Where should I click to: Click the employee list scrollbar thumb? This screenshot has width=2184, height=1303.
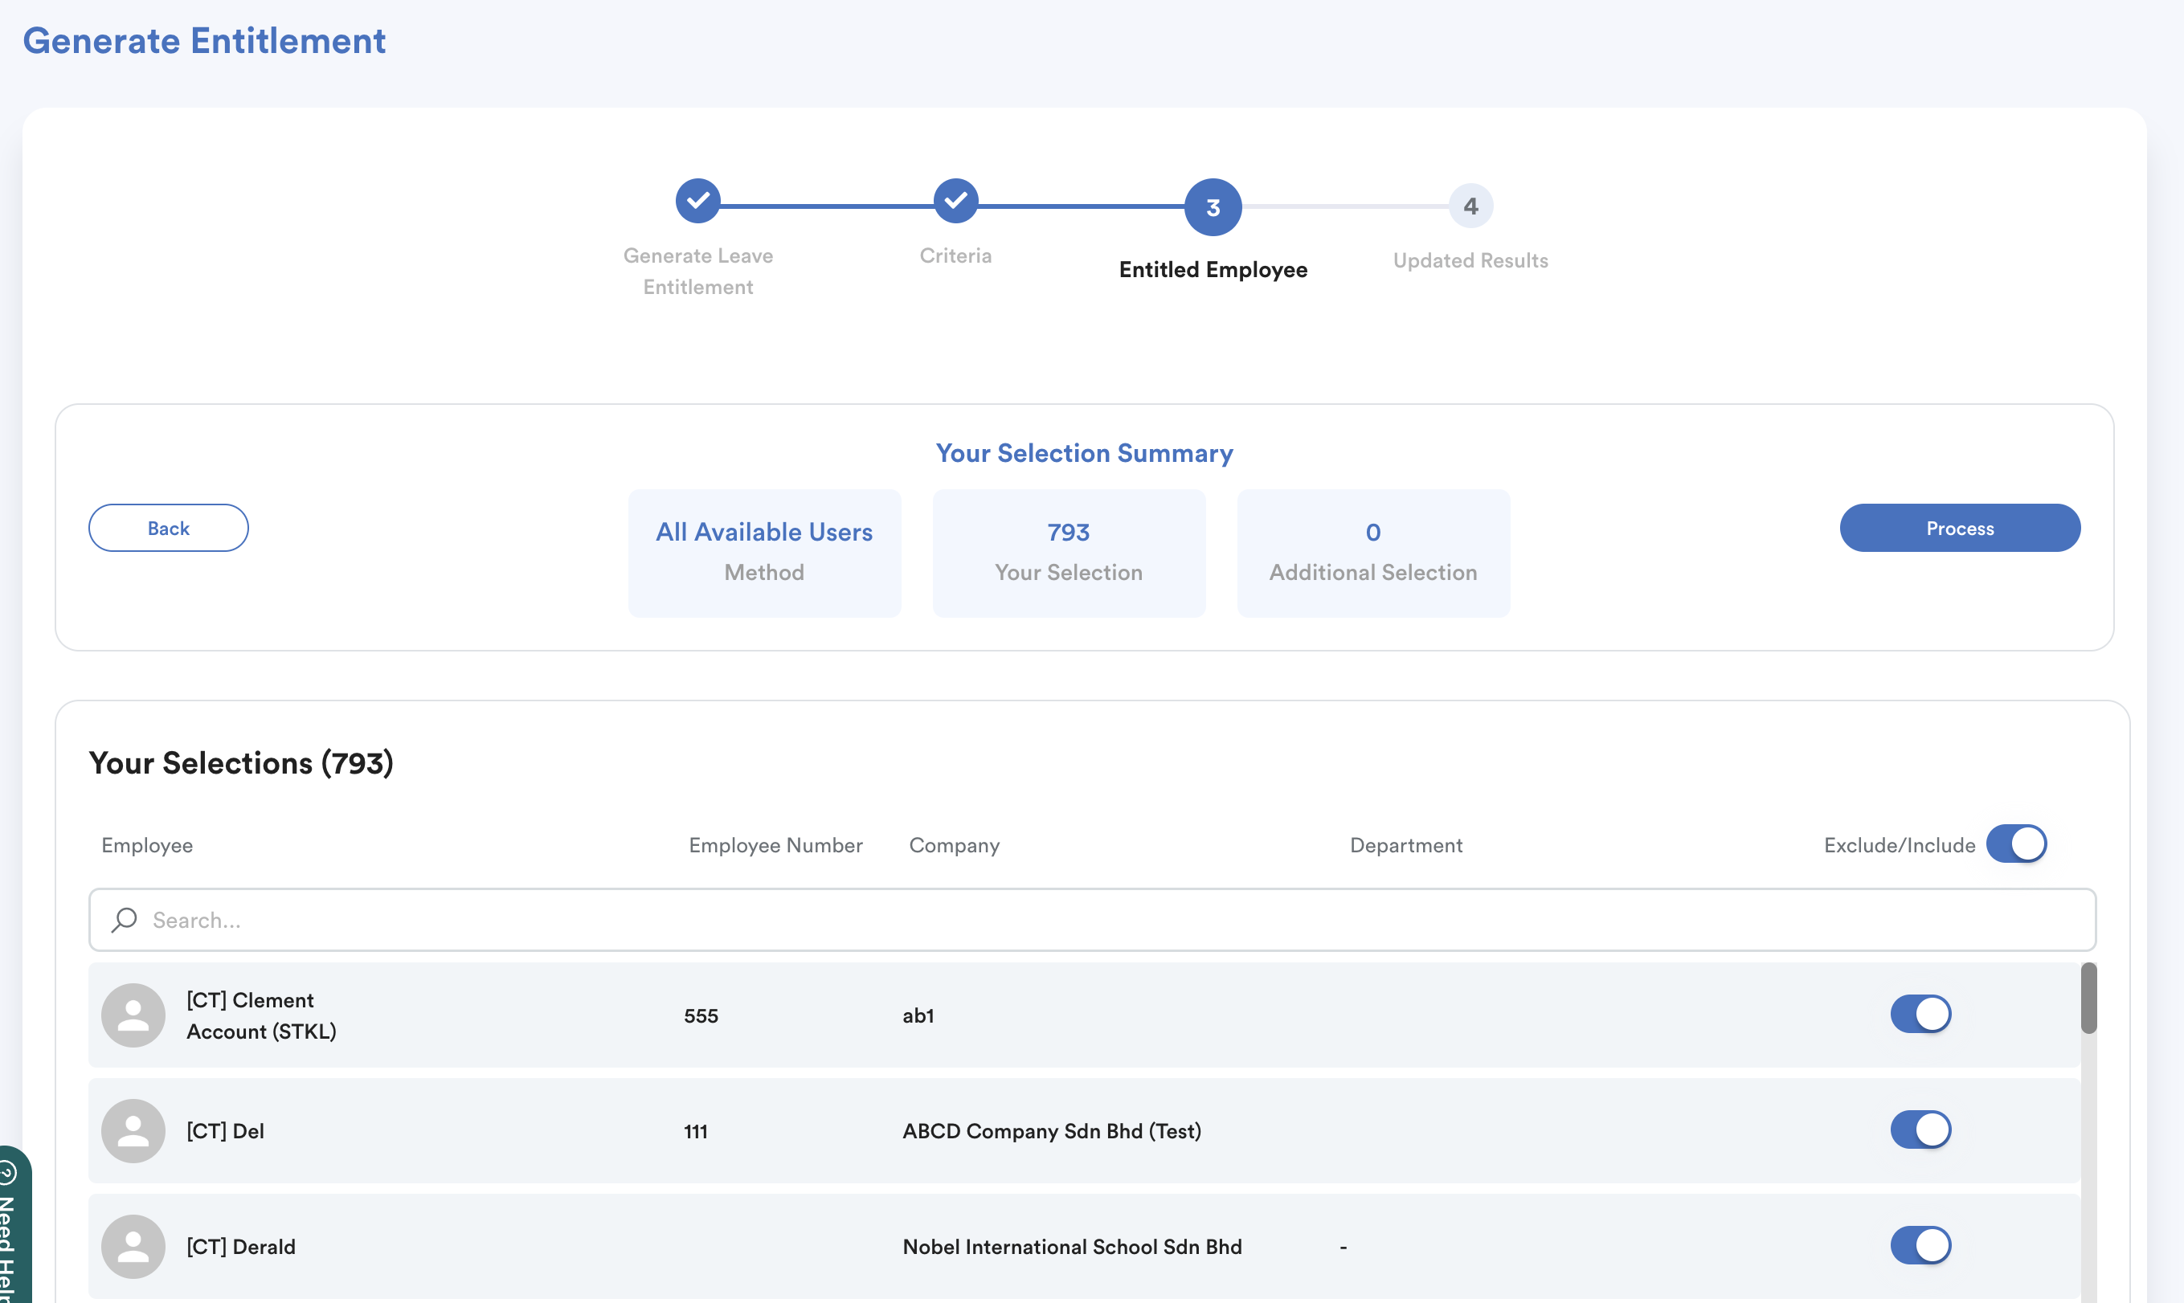pos(2088,999)
